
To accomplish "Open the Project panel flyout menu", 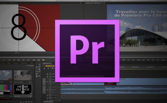I will 32,63.
